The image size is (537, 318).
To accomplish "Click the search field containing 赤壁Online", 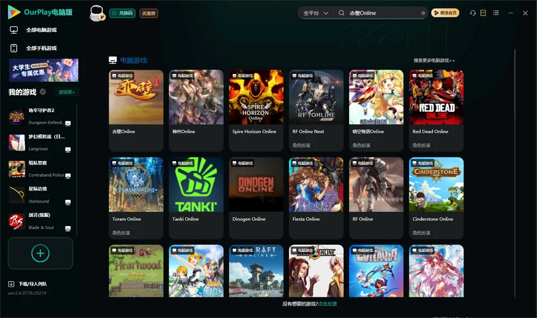I will [x=383, y=13].
